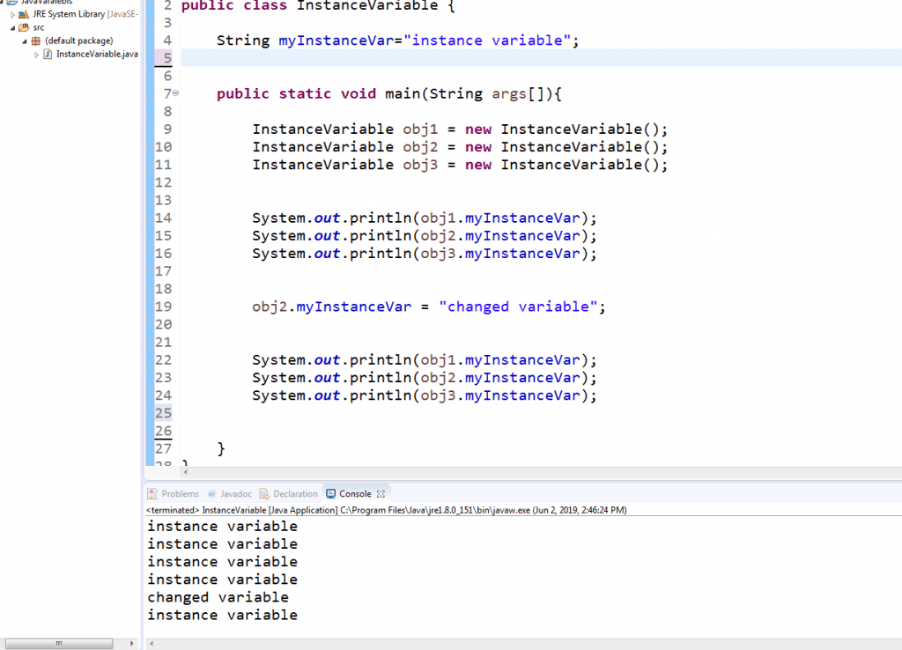Collapse the (default package) node
Image resolution: width=902 pixels, height=650 pixels.
(x=25, y=41)
